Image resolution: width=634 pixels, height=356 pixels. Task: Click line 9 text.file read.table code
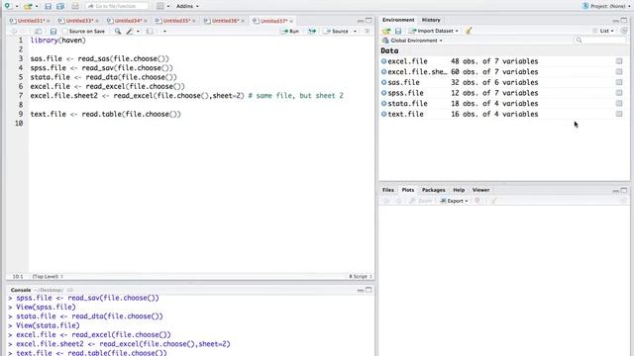point(106,115)
